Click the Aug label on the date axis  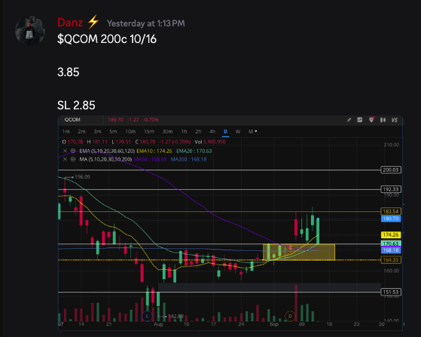[x=158, y=324]
